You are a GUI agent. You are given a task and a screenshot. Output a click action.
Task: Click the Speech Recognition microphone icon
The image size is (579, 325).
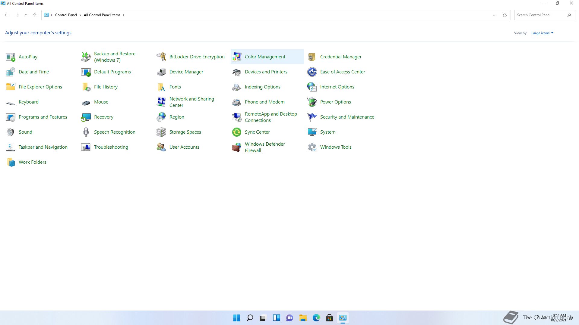[86, 132]
